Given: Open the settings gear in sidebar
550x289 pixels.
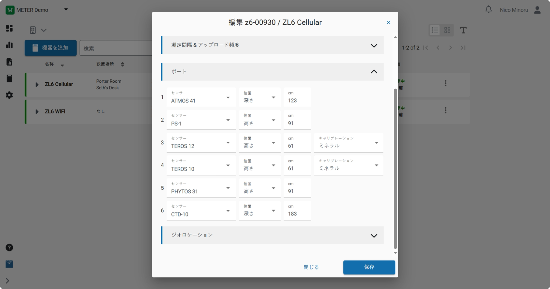Looking at the screenshot, I should pyautogui.click(x=9, y=95).
